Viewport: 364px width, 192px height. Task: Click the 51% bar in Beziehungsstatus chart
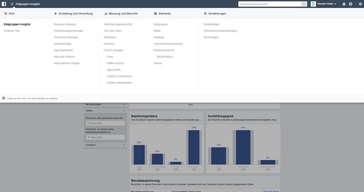[x=194, y=147]
